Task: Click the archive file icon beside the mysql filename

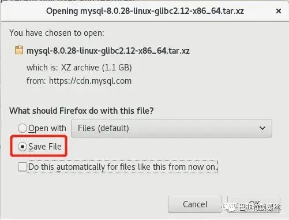Action: pyautogui.click(x=19, y=50)
